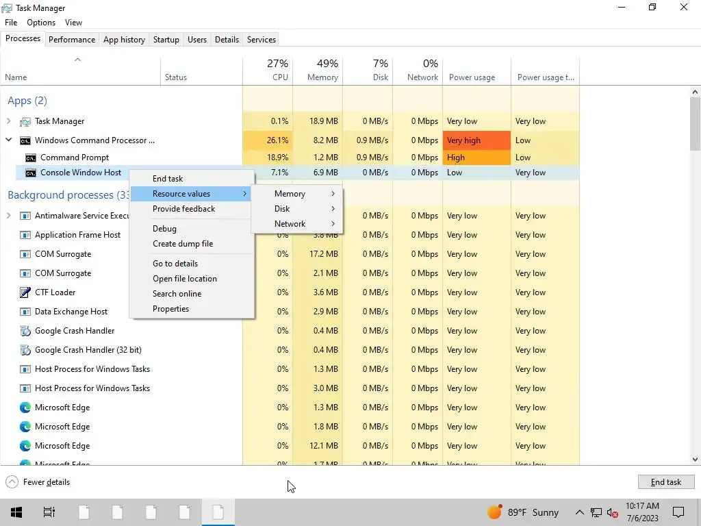Viewport: 701px width, 526px height.
Task: Click the scrollbar down arrow
Action: point(695,460)
